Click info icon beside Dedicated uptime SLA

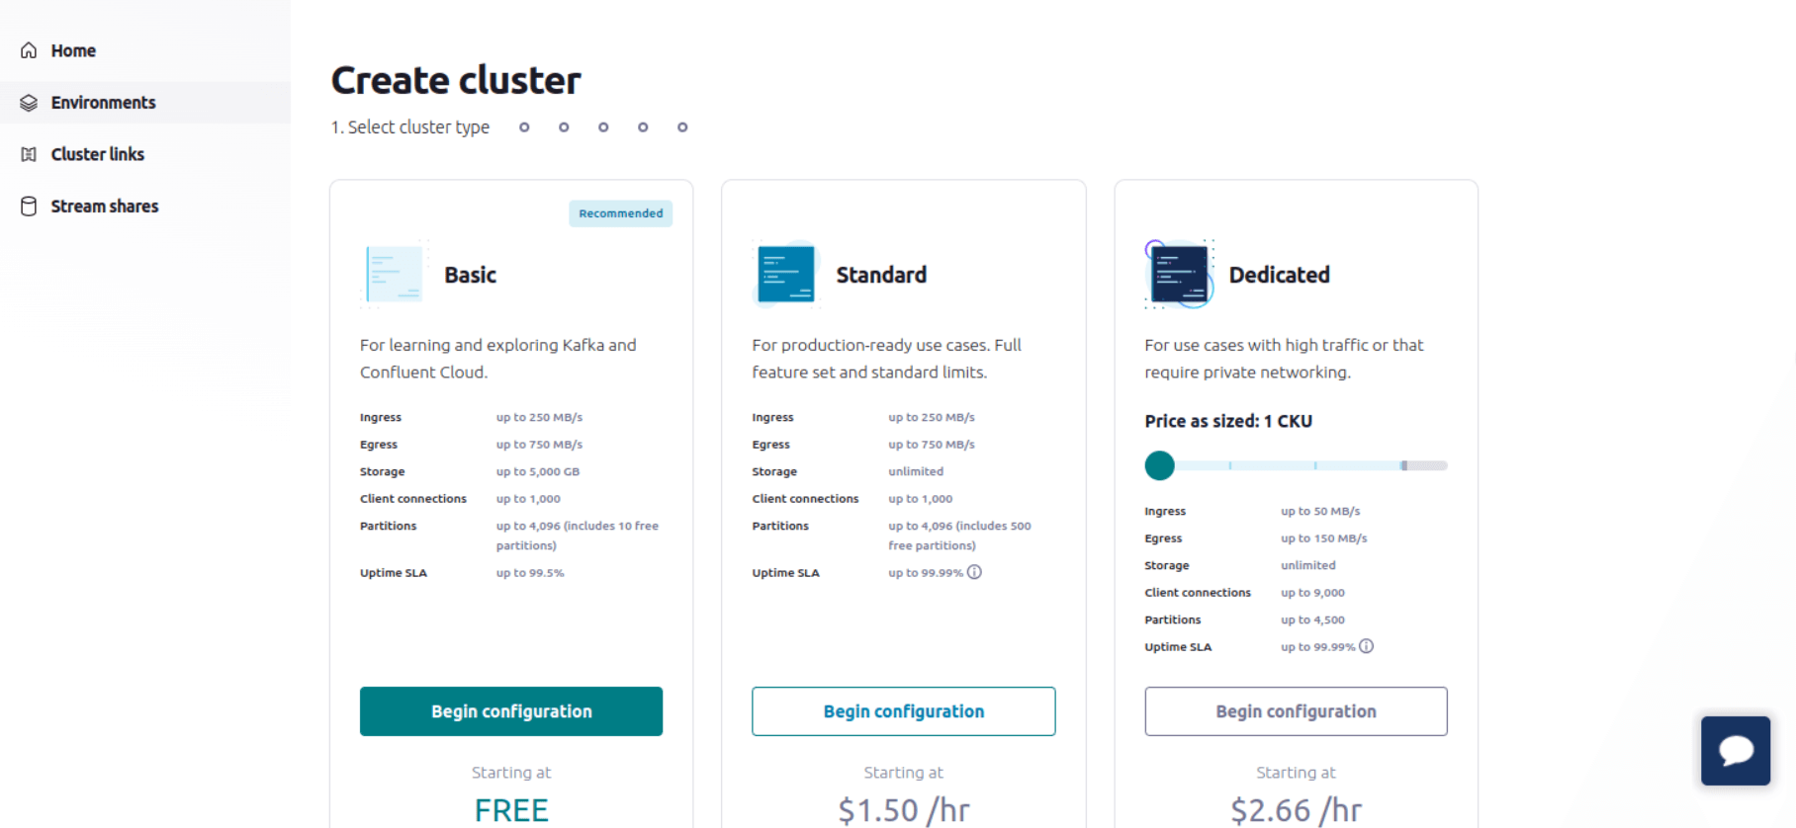[x=1366, y=646]
